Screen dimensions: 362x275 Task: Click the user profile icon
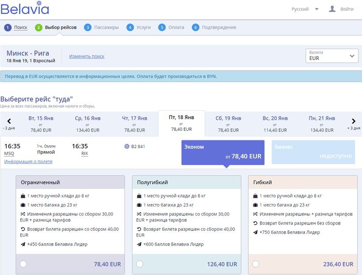tap(332, 9)
